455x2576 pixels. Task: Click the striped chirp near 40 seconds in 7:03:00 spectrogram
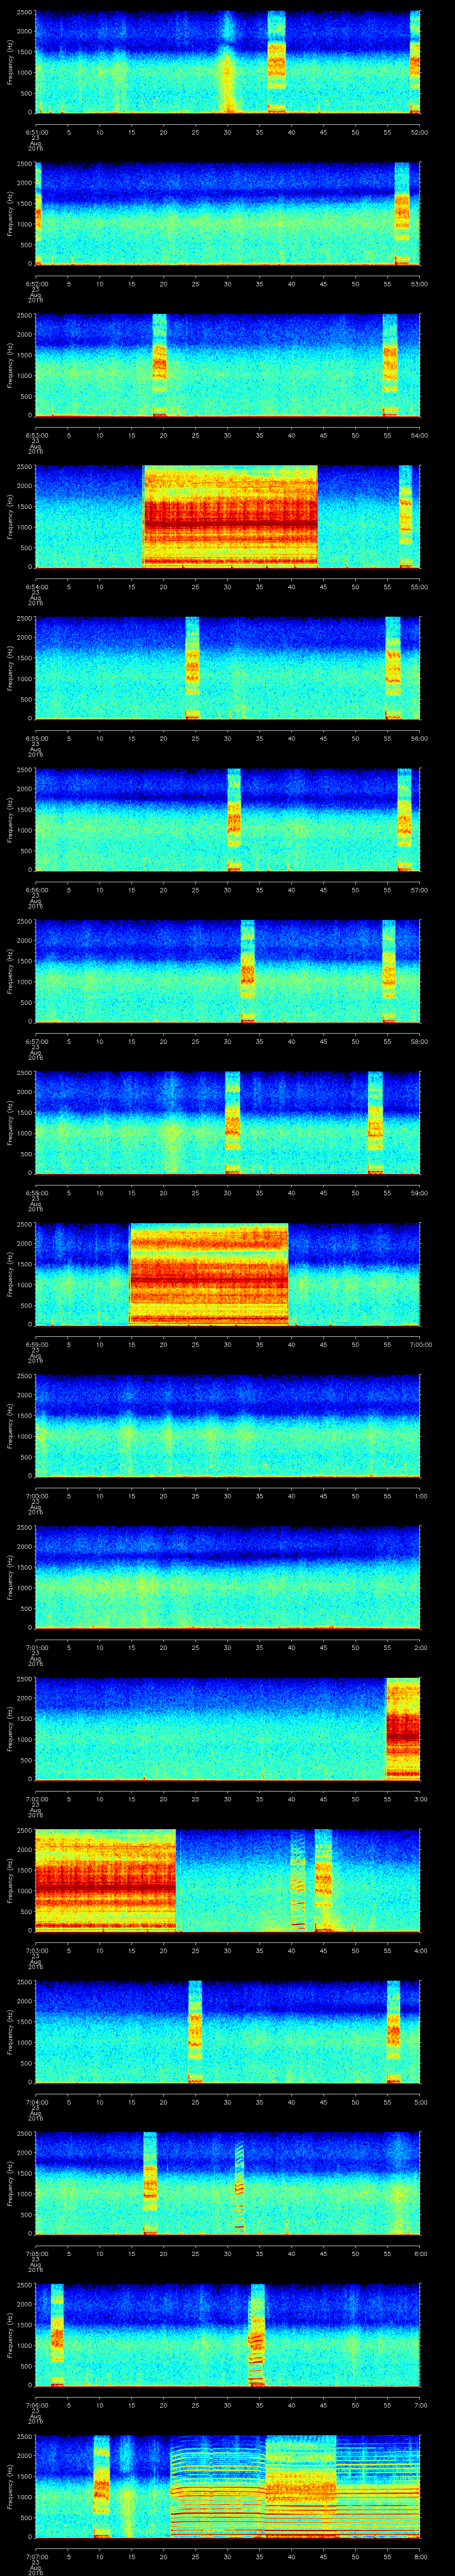coord(297,1880)
